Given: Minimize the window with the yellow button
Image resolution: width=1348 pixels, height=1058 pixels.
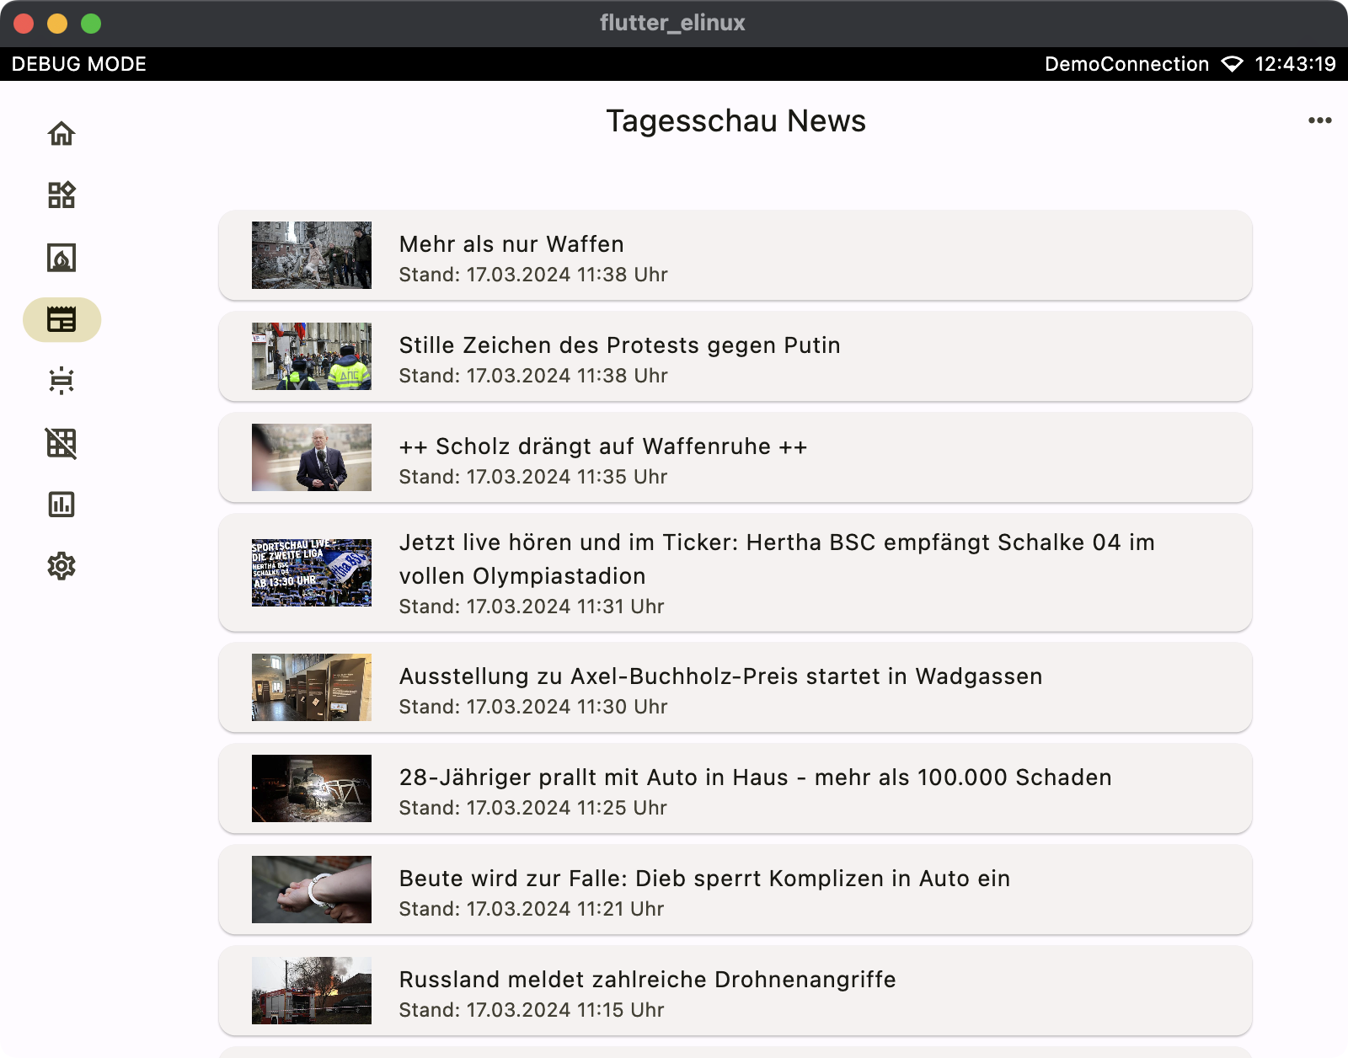Looking at the screenshot, I should 57,24.
